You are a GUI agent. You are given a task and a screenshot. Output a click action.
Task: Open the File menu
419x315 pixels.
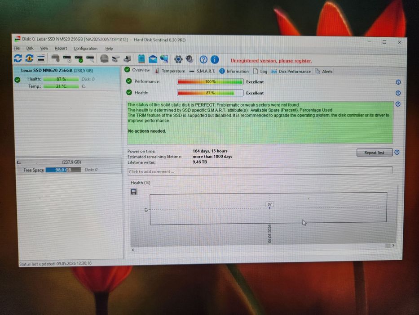[x=17, y=48]
